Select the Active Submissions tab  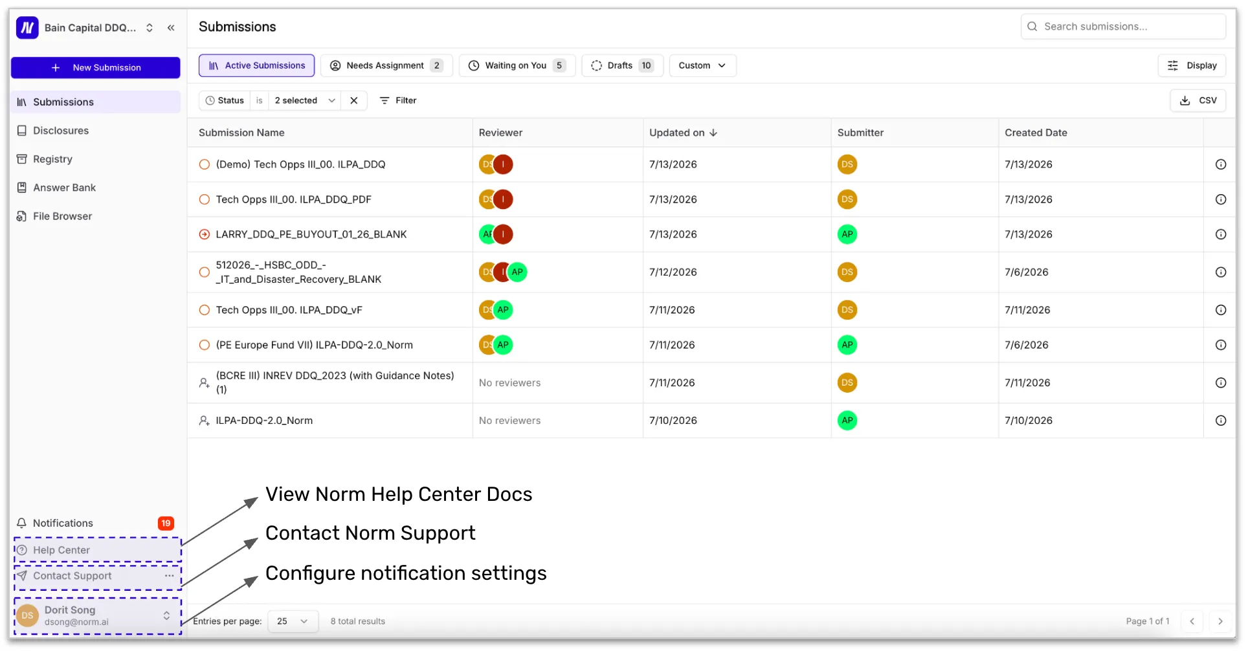coord(256,65)
